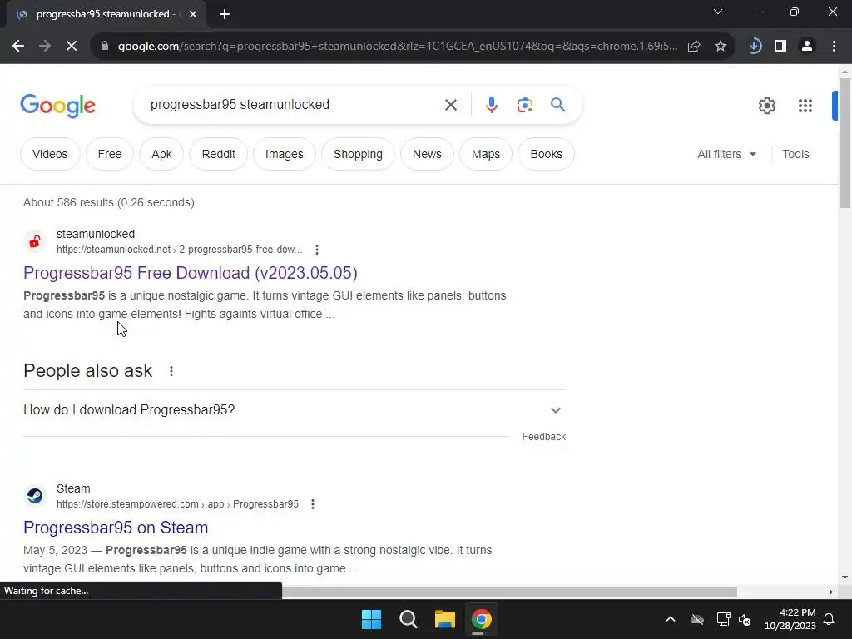Open steamunlocked result options menu
Image resolution: width=852 pixels, height=639 pixels.
(x=317, y=250)
